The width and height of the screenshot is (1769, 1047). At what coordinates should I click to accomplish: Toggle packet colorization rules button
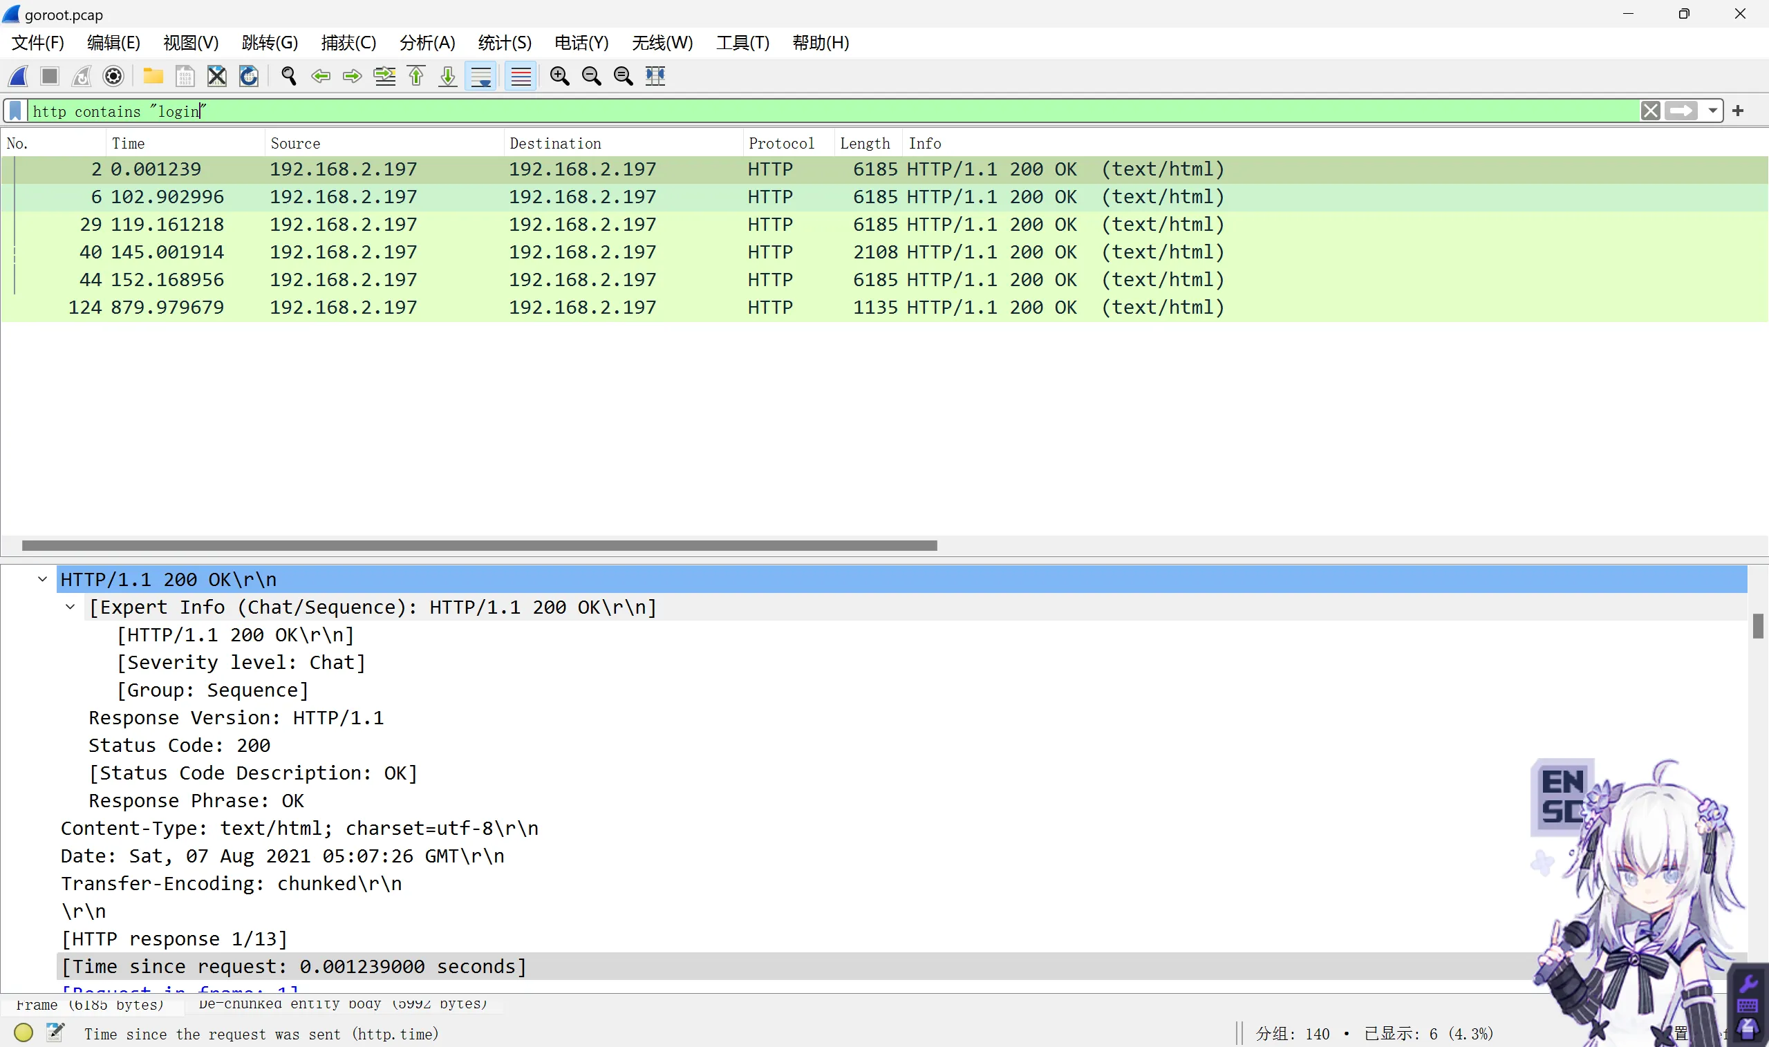521,75
